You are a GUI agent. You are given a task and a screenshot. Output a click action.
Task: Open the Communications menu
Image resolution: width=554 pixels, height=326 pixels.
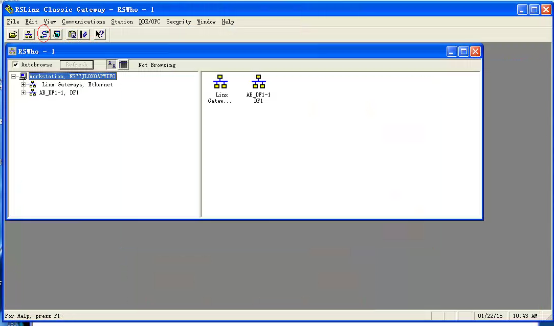(x=83, y=21)
